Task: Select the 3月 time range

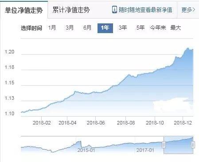Action: point(70,28)
